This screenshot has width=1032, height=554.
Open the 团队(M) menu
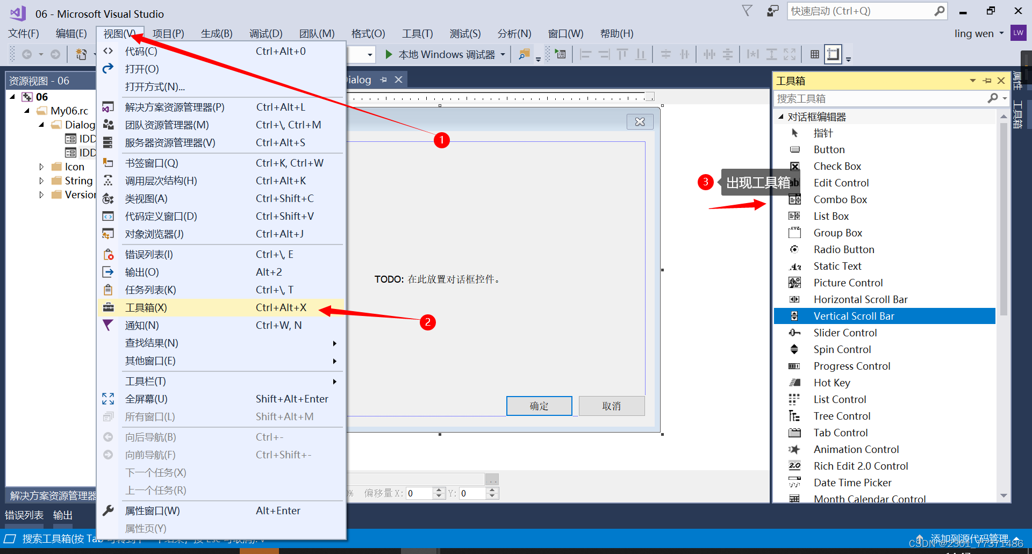pos(317,33)
